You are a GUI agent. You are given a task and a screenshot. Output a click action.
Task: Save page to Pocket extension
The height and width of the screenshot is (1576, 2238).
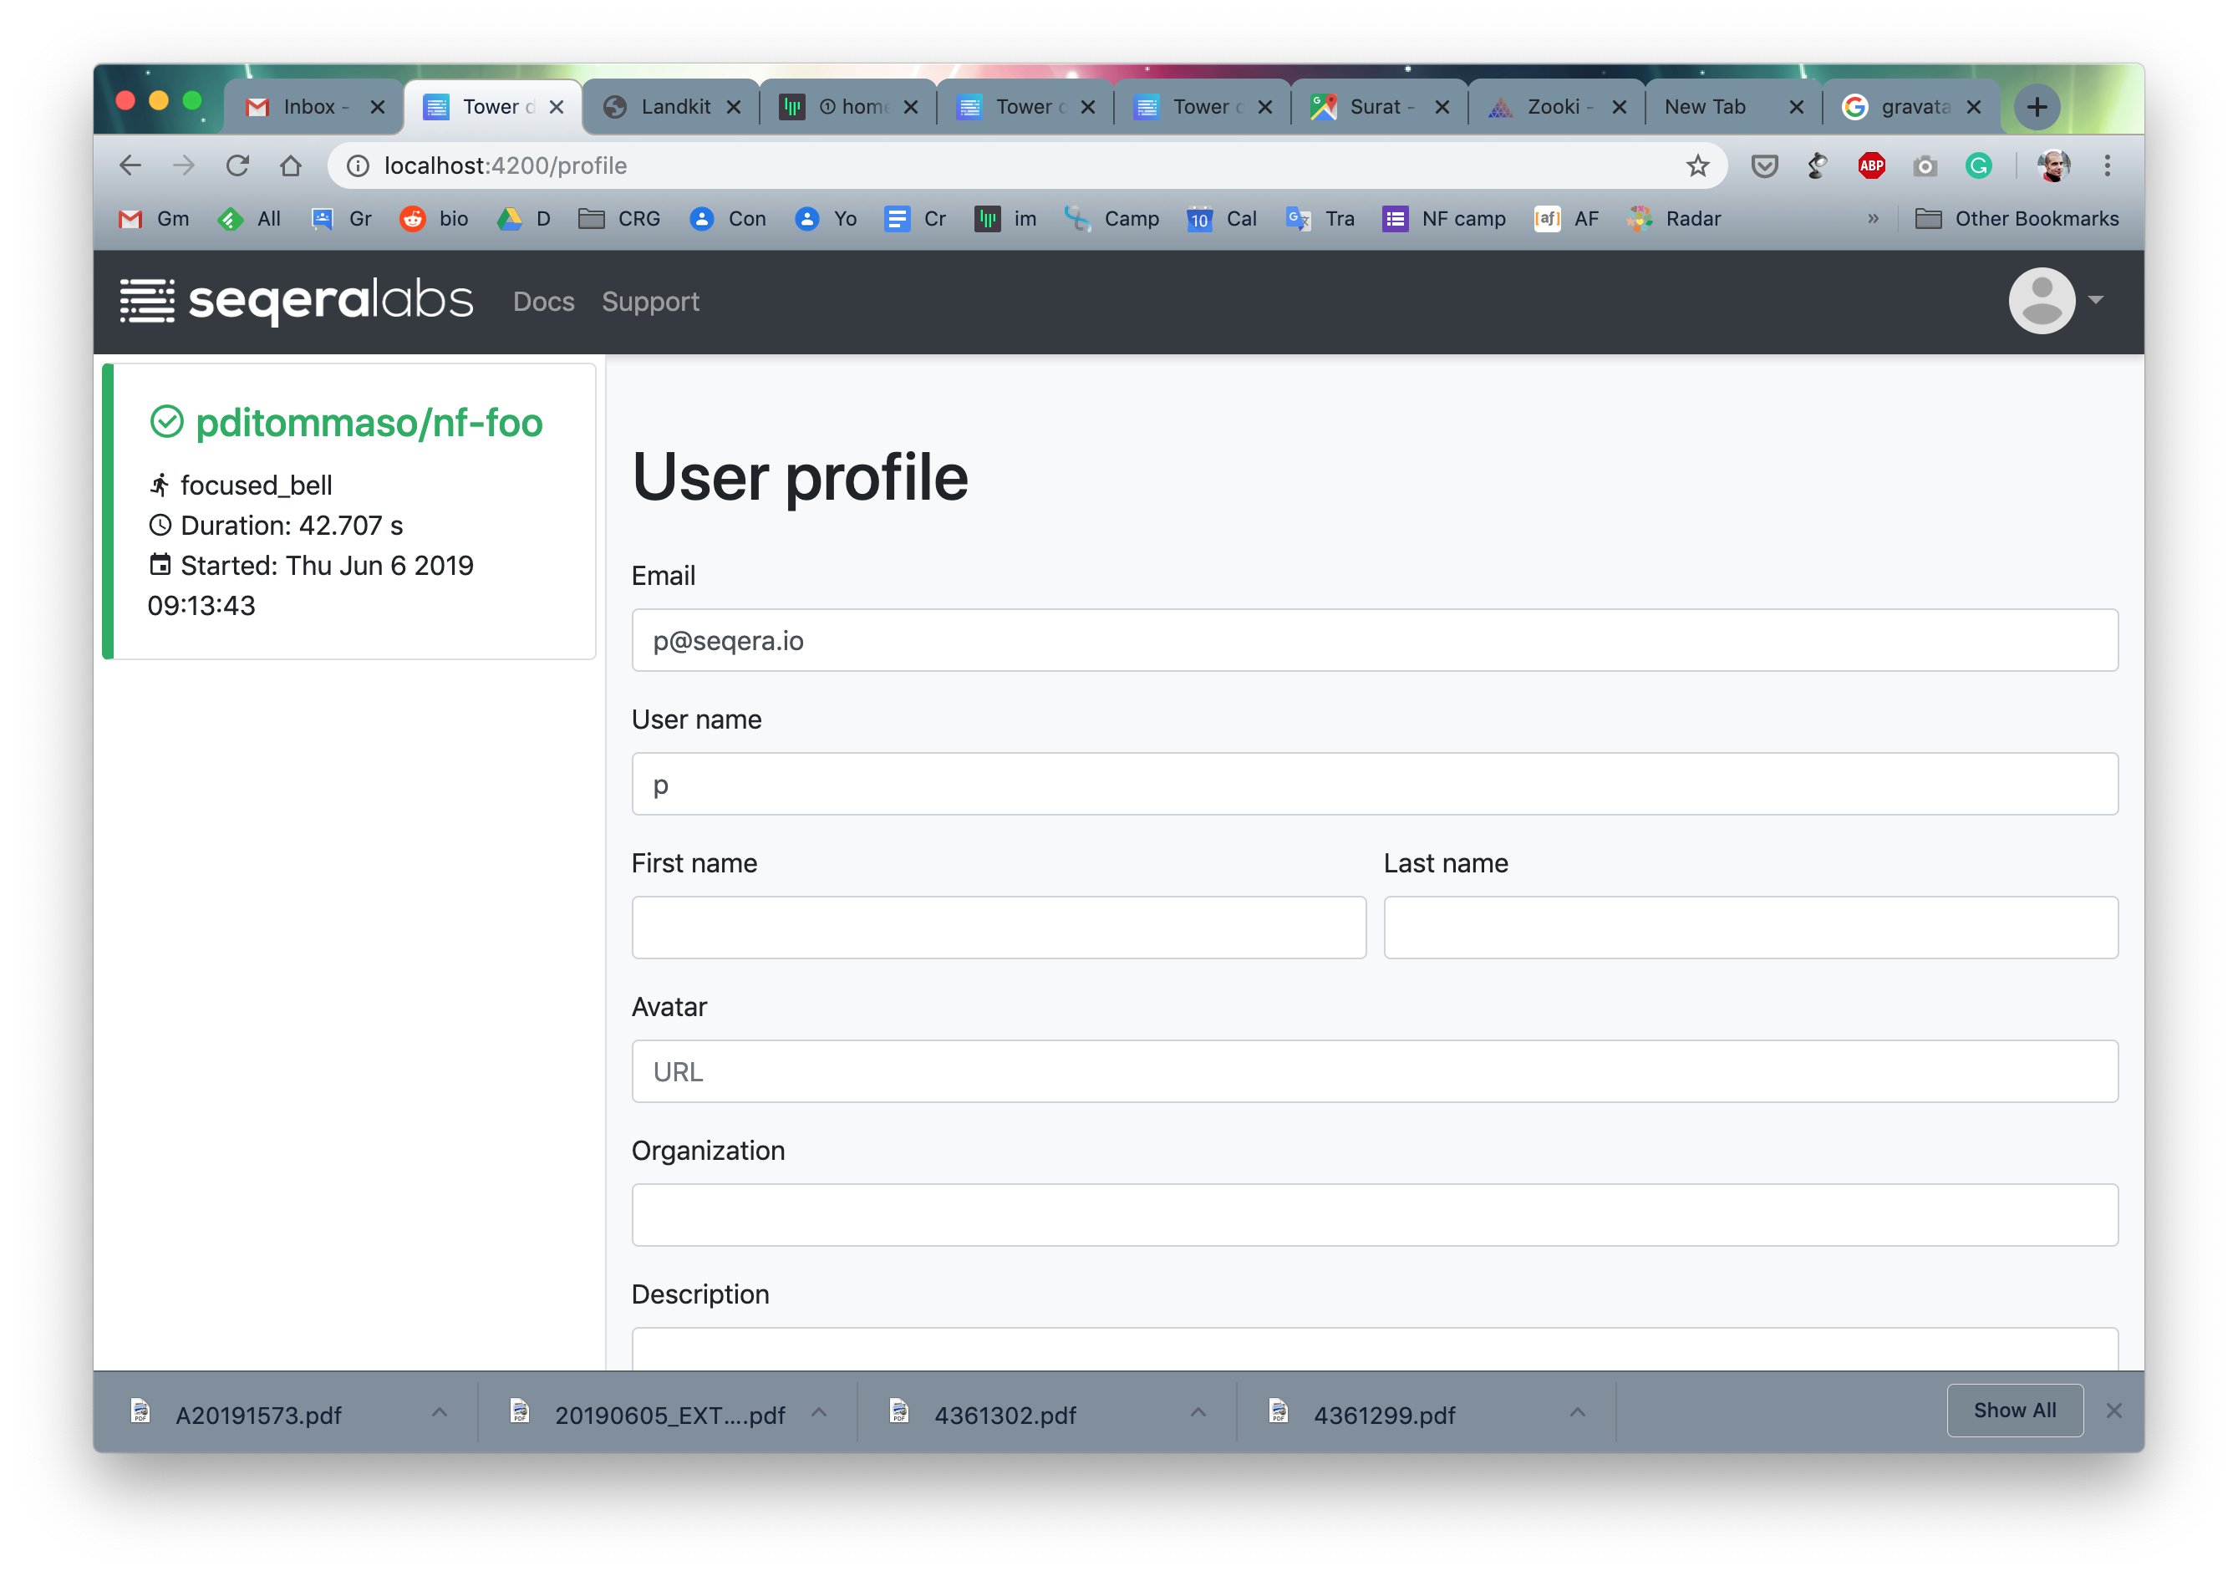(x=1763, y=165)
